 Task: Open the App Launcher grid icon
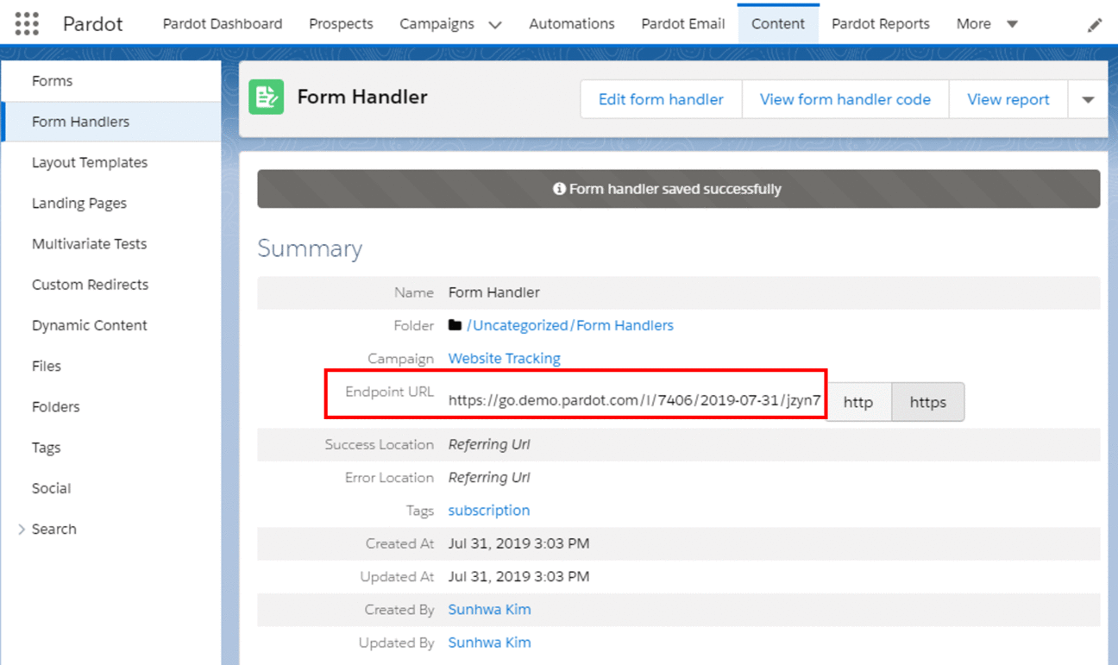[x=27, y=24]
